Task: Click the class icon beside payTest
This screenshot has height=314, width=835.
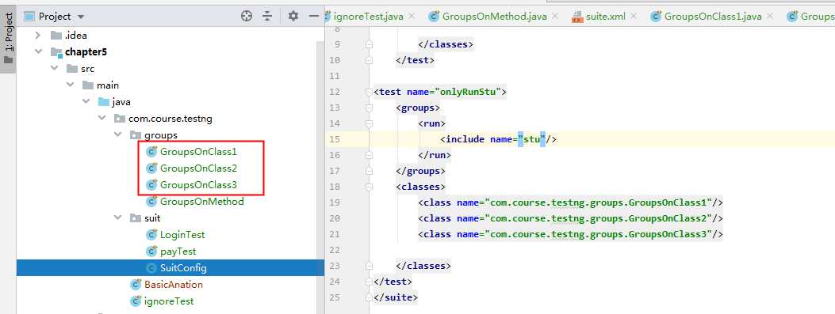Action: click(151, 252)
